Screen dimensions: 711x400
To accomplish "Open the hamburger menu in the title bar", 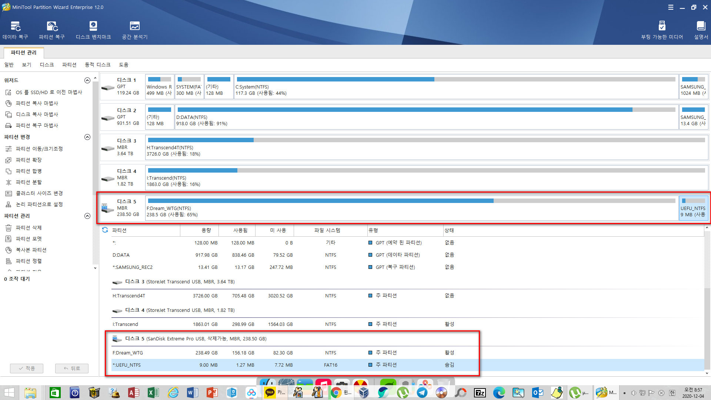I will [x=671, y=7].
